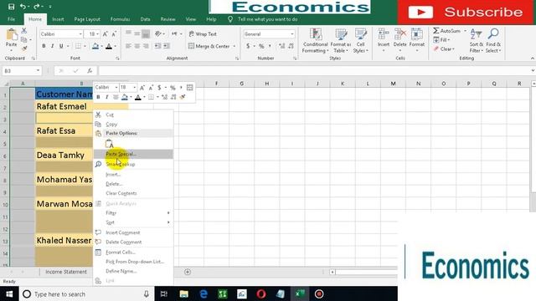The height and width of the screenshot is (301, 536).
Task: Click the YouTube Subscribe button
Action: (x=466, y=13)
